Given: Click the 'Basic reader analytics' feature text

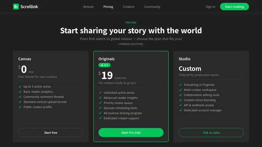Looking at the screenshot, I should pyautogui.click(x=38, y=92).
